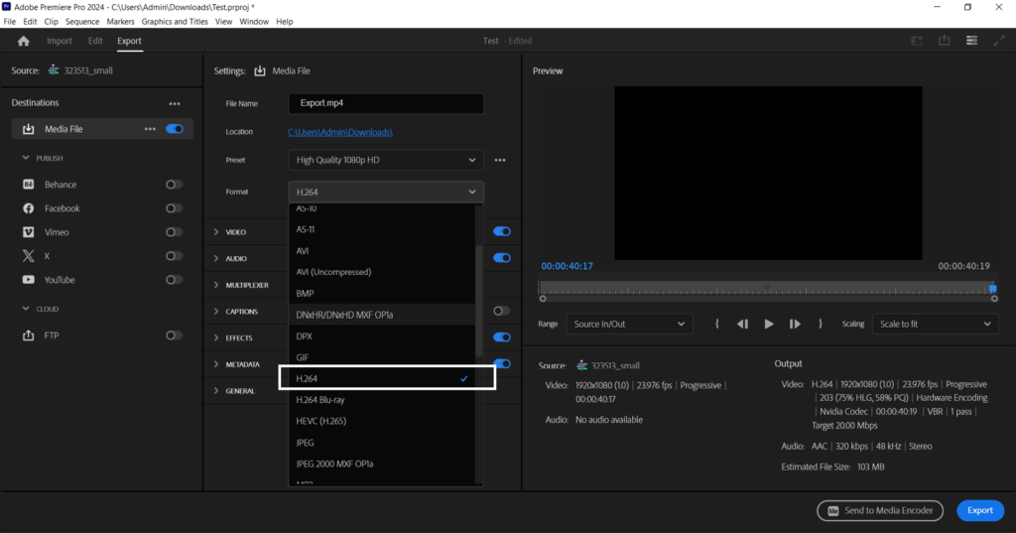Enable the YouTube publish toggle
The height and width of the screenshot is (533, 1016).
pyautogui.click(x=174, y=280)
